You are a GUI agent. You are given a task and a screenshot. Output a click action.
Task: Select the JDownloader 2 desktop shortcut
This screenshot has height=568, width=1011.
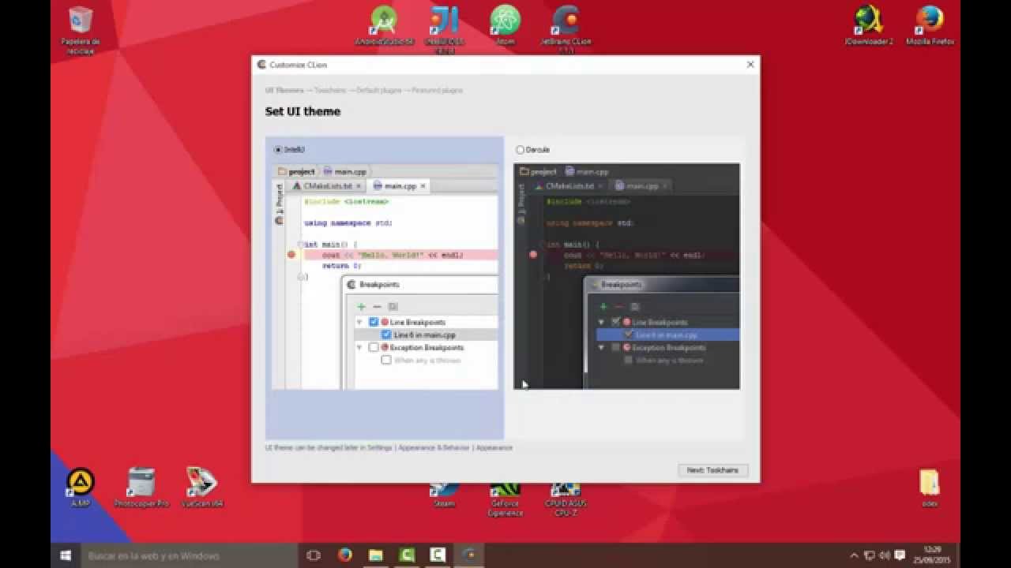869,26
